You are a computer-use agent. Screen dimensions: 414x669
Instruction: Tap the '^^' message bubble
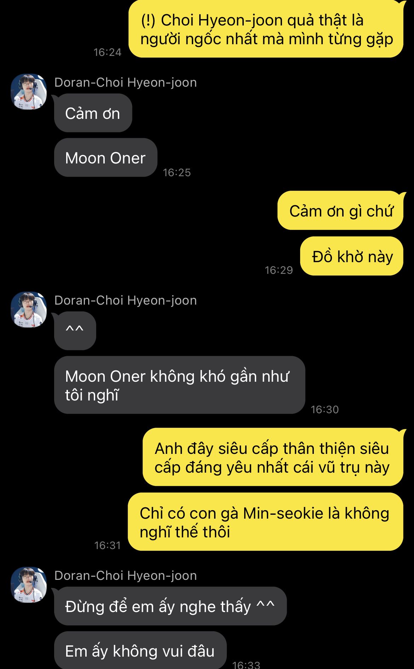(x=75, y=331)
